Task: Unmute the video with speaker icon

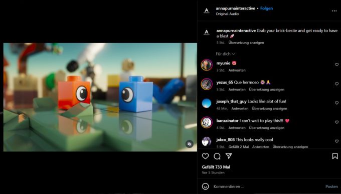Action: click(190, 143)
